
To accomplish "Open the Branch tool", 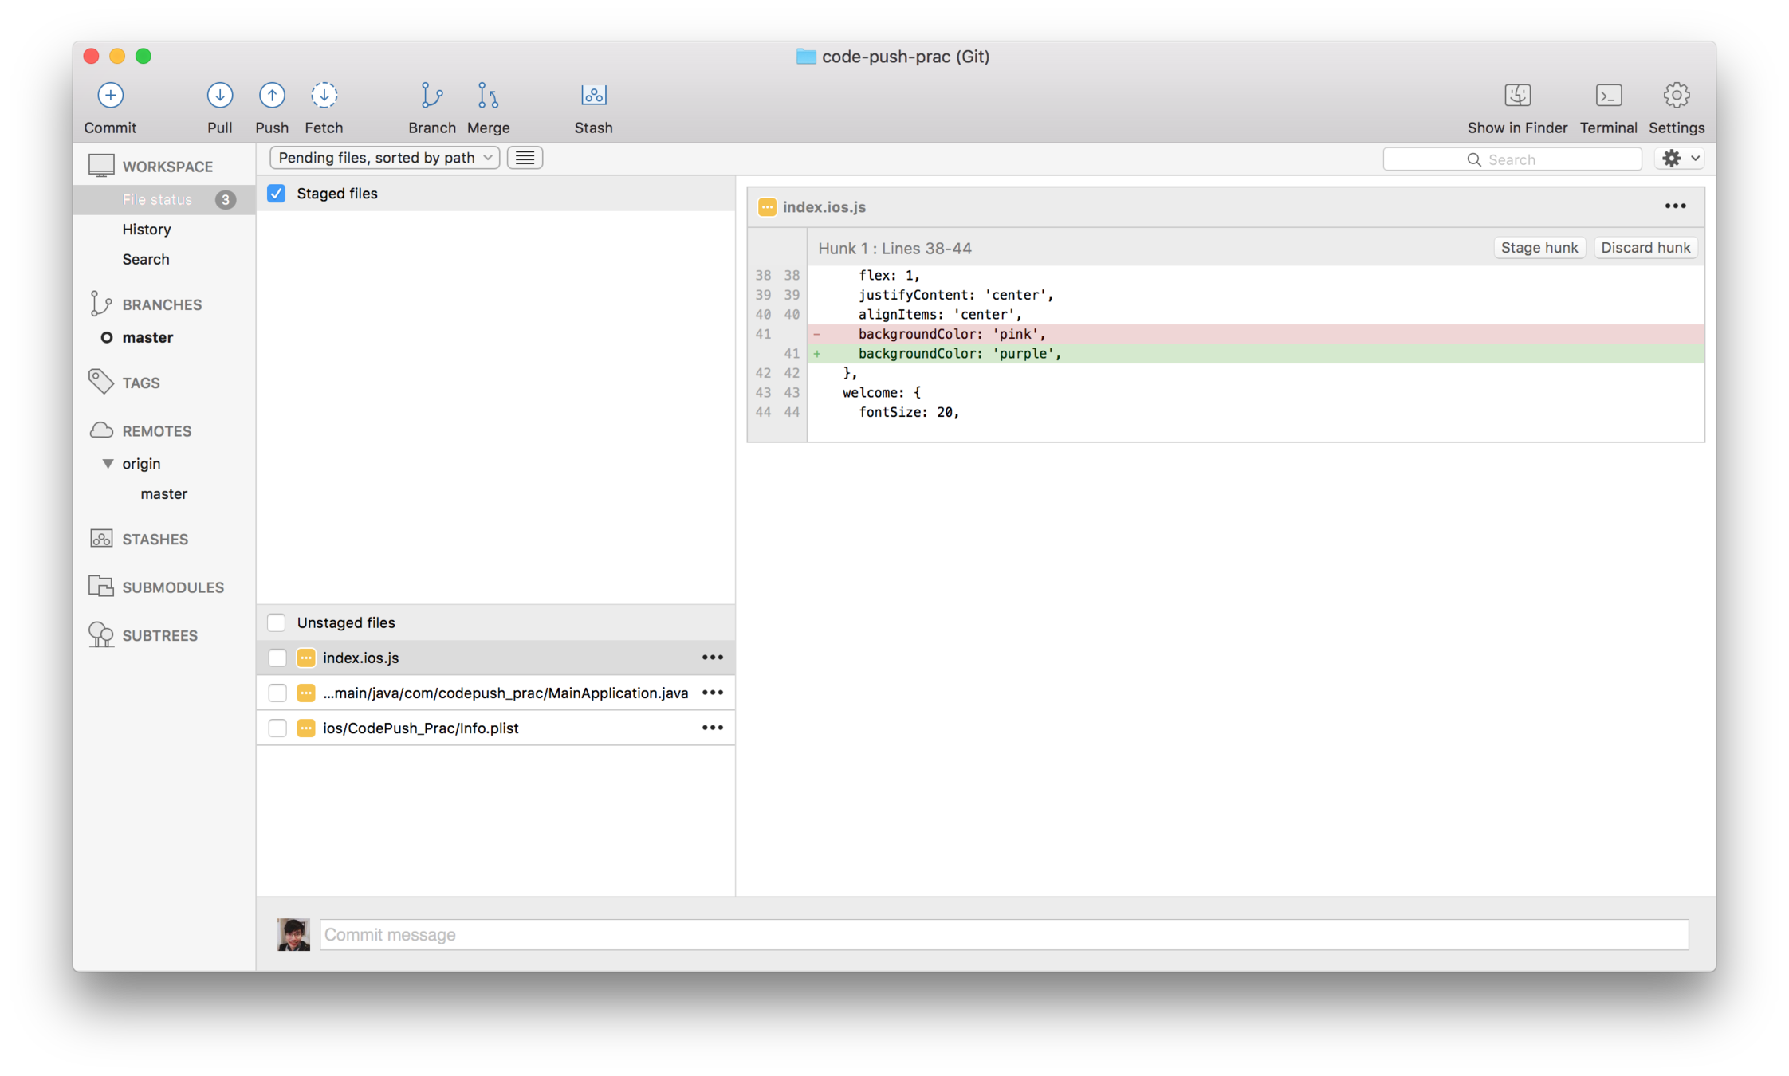I will 431,96.
